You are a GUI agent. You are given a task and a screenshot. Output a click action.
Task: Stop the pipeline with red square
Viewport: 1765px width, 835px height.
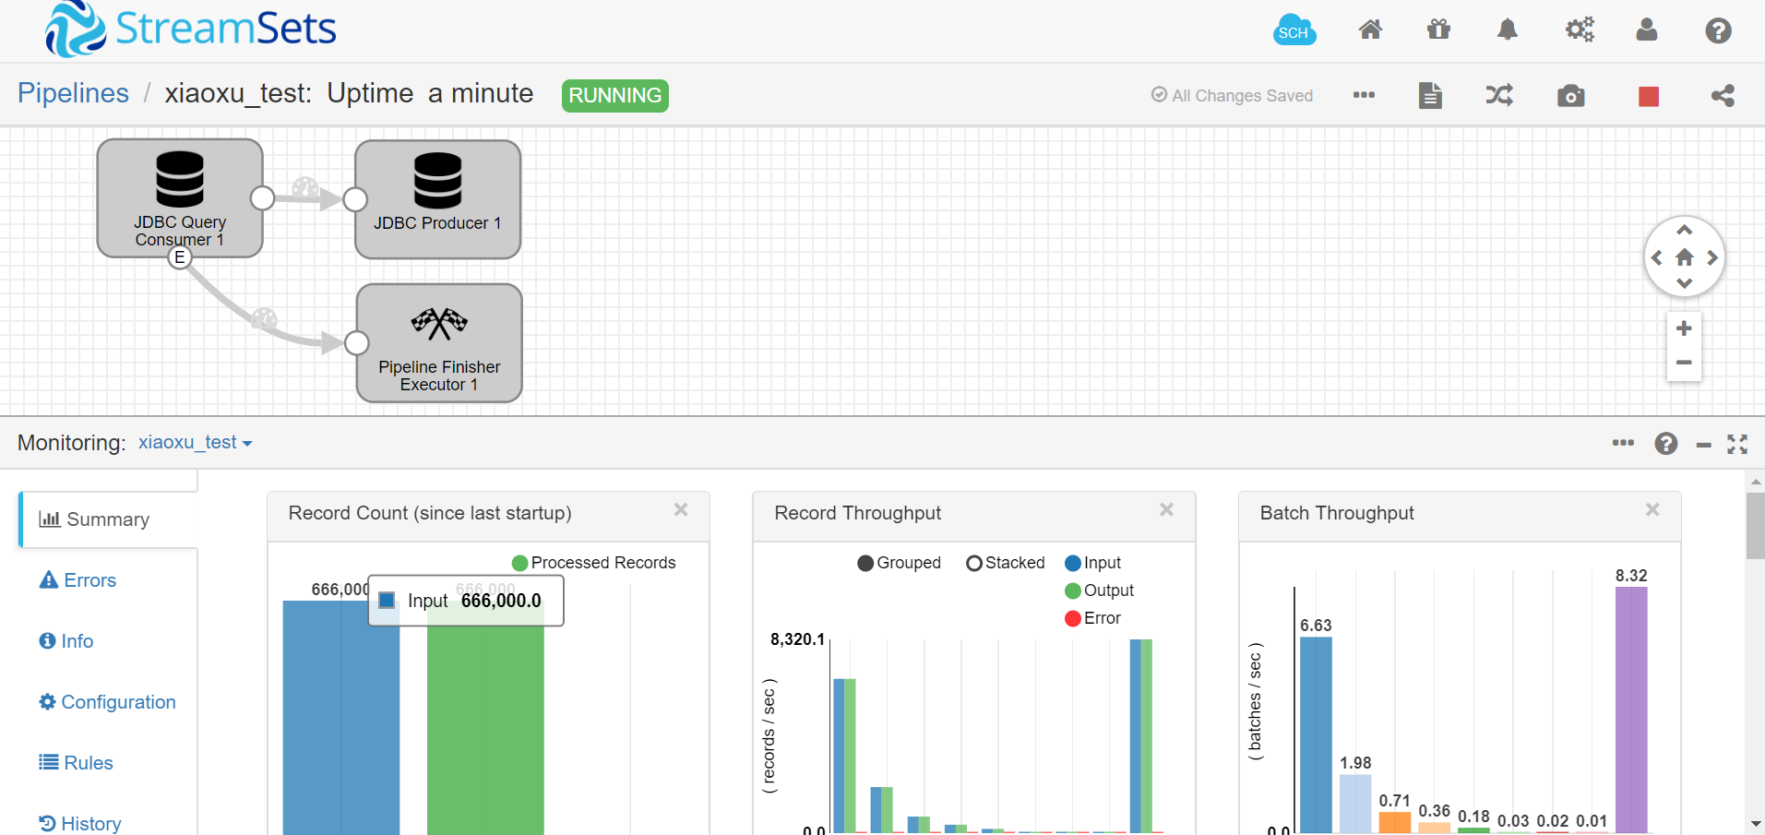pyautogui.click(x=1649, y=96)
